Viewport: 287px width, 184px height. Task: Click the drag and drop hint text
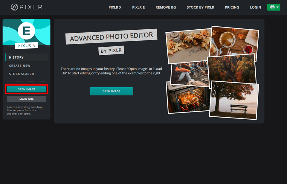pyautogui.click(x=25, y=110)
